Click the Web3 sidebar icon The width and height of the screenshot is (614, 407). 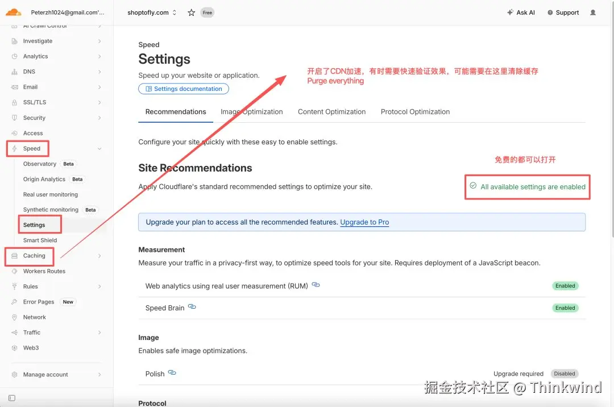[14, 347]
